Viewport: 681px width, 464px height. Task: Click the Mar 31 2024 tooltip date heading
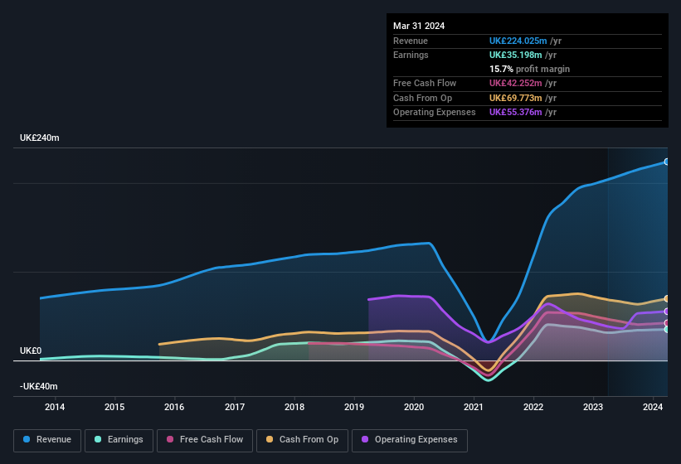(419, 26)
